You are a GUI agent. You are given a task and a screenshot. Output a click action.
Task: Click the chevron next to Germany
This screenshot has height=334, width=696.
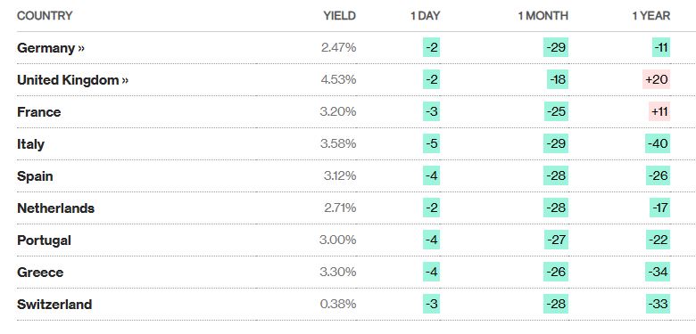[x=81, y=48]
